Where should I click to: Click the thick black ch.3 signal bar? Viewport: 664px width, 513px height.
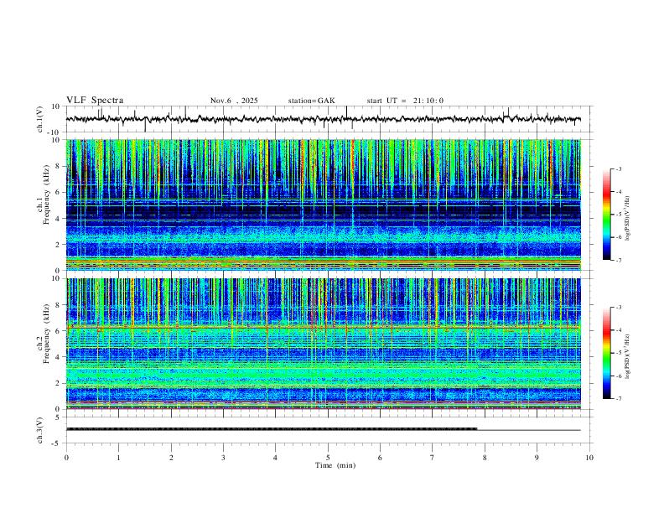pos(272,429)
